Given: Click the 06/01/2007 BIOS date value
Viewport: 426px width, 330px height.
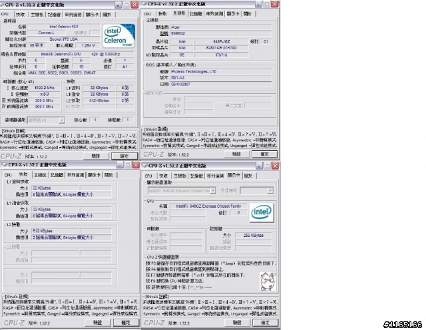Looking at the screenshot, I should 221,84.
